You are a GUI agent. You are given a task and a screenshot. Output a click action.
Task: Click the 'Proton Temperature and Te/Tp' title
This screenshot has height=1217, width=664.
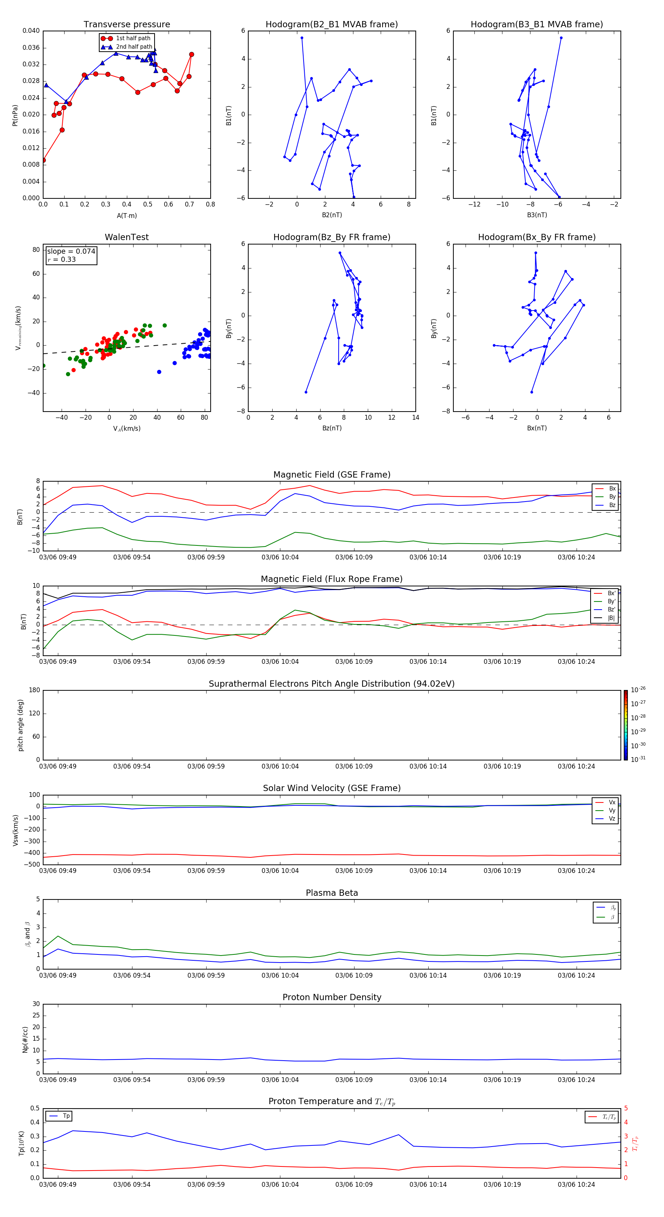(332, 1102)
